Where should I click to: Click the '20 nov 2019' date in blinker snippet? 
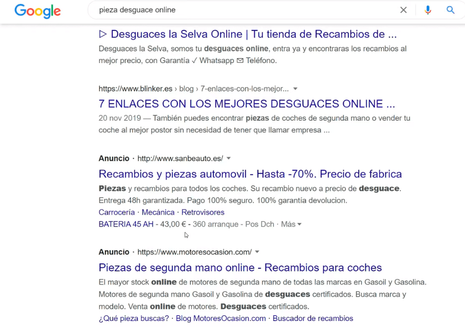(120, 118)
